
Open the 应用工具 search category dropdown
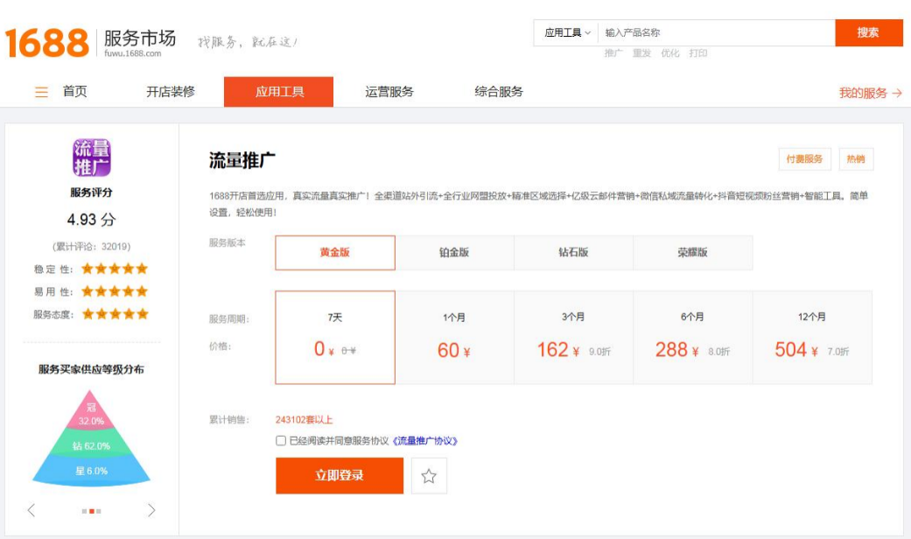click(566, 32)
